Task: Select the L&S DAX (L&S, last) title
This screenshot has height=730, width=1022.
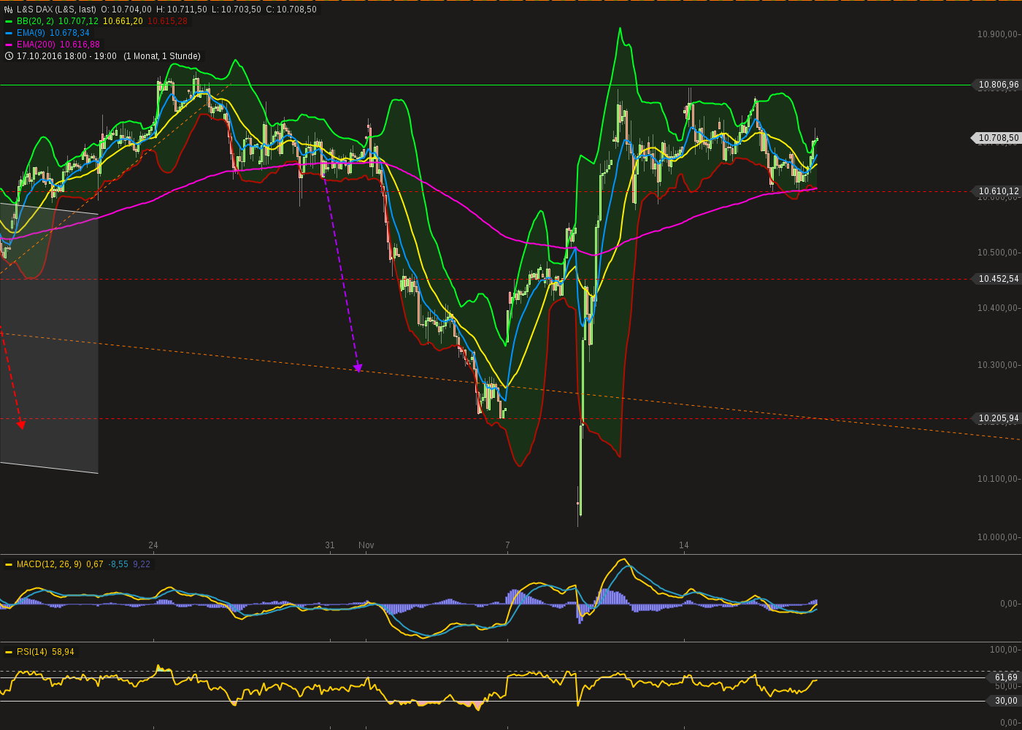Action: 56,9
